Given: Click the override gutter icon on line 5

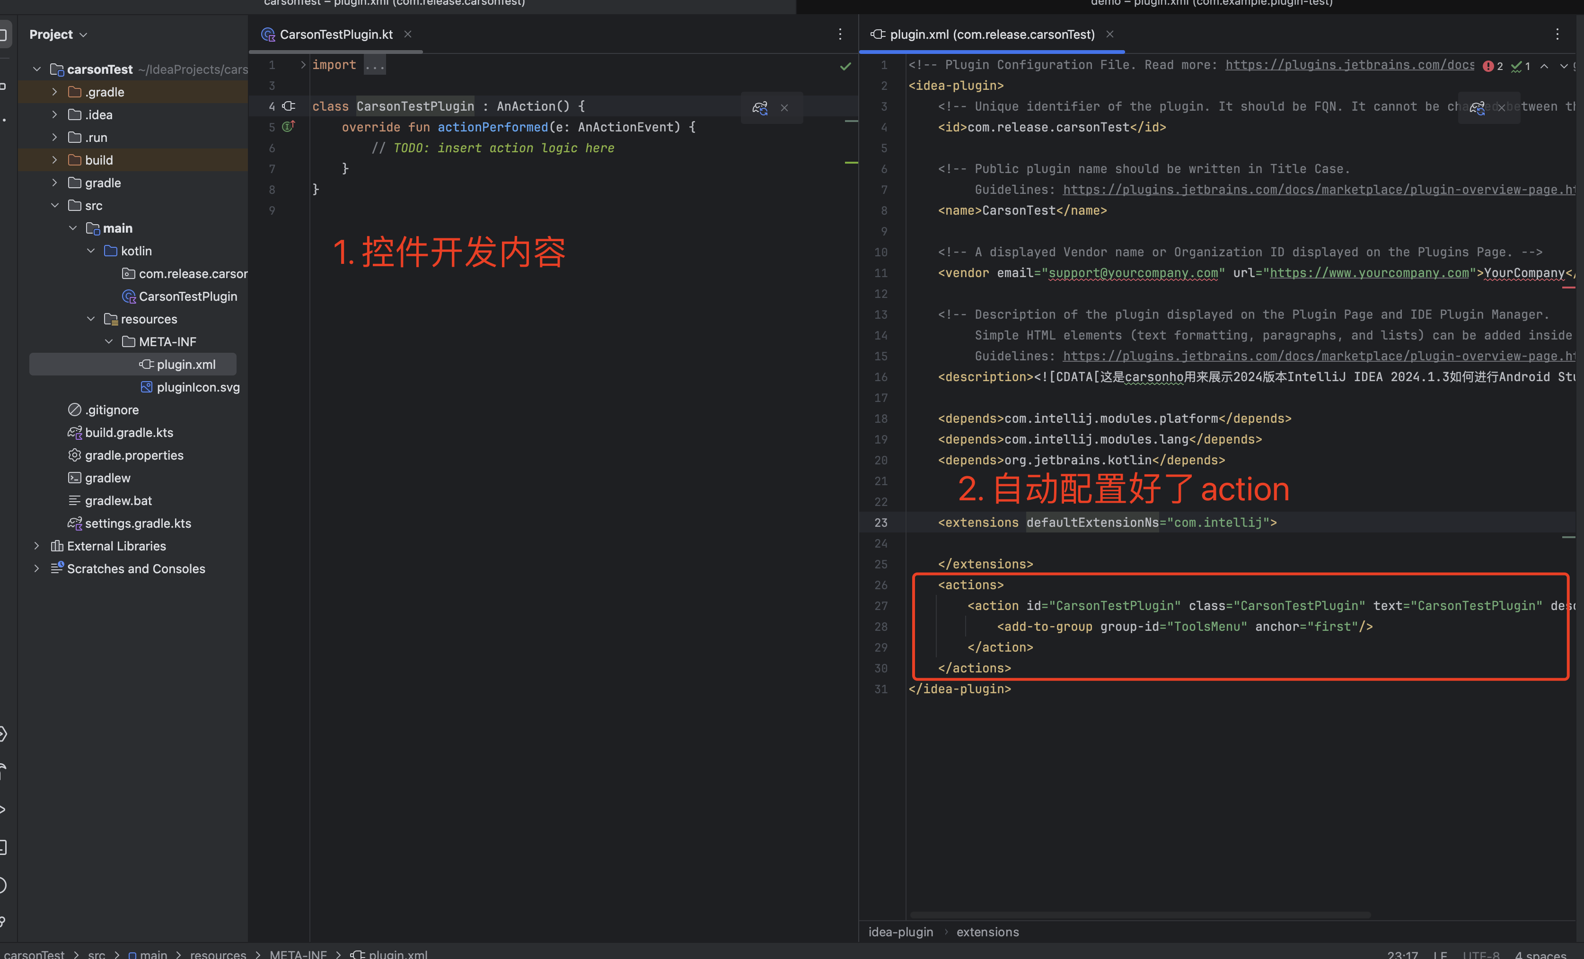Looking at the screenshot, I should tap(288, 127).
